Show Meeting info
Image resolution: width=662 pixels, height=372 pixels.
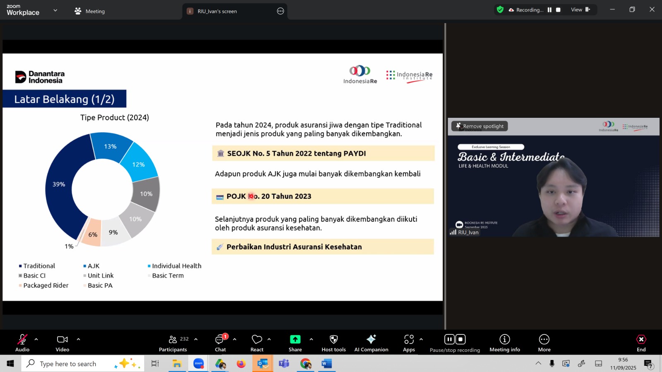tap(504, 343)
